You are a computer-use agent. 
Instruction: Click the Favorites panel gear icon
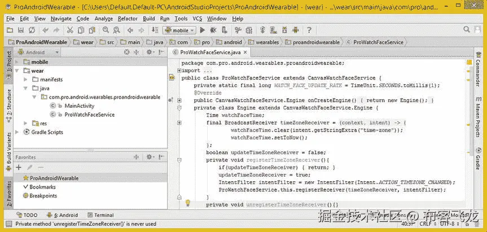[x=150, y=157]
